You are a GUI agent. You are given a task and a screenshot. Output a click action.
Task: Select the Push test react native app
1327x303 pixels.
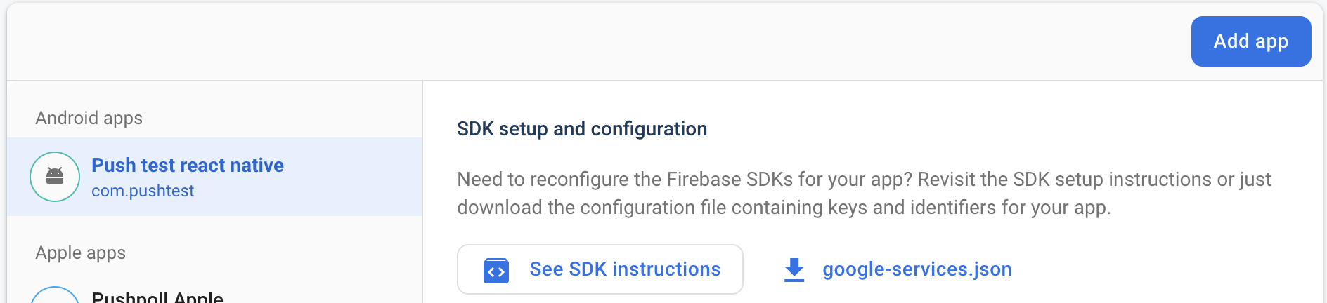click(x=188, y=166)
